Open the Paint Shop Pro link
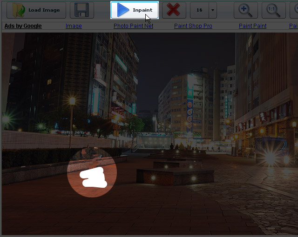This screenshot has height=237, width=298. (193, 26)
